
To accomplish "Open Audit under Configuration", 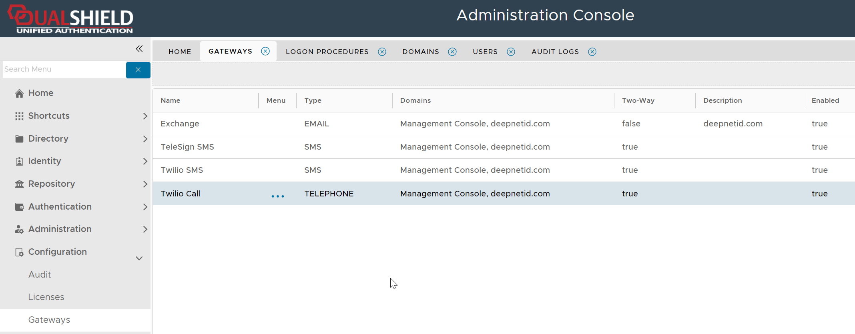I will pos(40,275).
